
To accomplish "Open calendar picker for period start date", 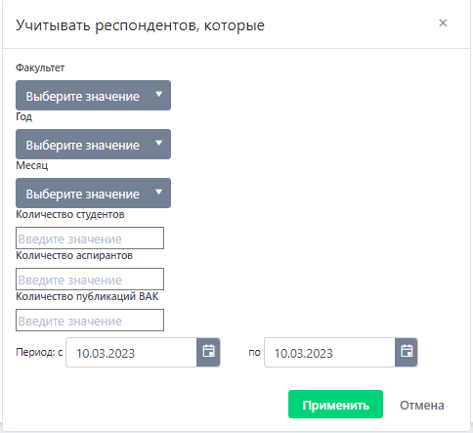I will (x=208, y=352).
